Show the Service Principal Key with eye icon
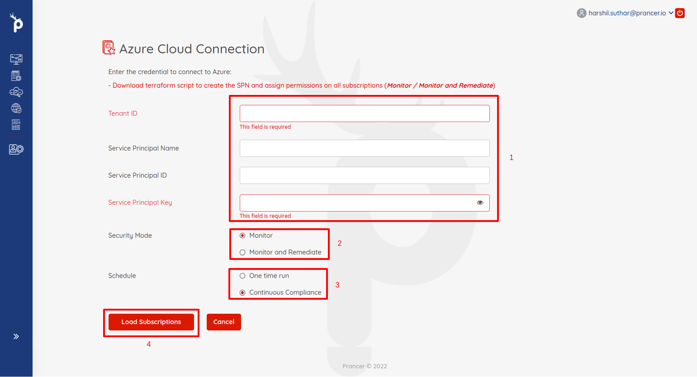697x377 pixels. pyautogui.click(x=480, y=203)
